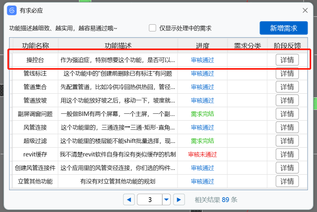The image size is (317, 212).
Task: Go to next page arrow
Action: tap(179, 199)
